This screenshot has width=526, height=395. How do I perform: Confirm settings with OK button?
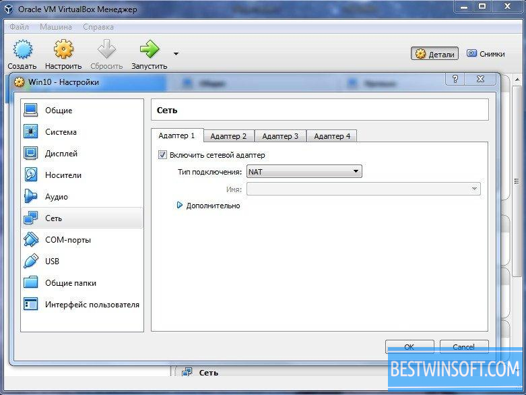pyautogui.click(x=409, y=346)
